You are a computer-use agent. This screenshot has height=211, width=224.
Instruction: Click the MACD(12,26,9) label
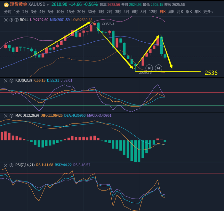click(x=27, y=115)
